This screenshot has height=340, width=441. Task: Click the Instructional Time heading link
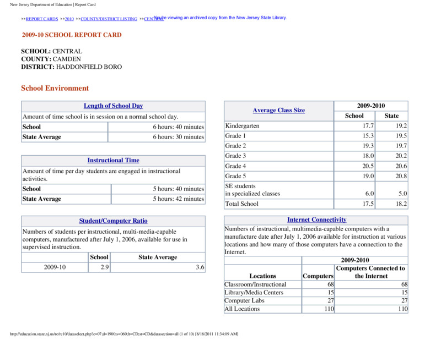[114, 160]
